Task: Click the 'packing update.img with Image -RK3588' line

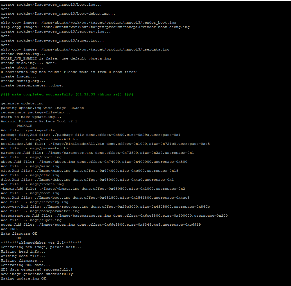Action: (42, 108)
